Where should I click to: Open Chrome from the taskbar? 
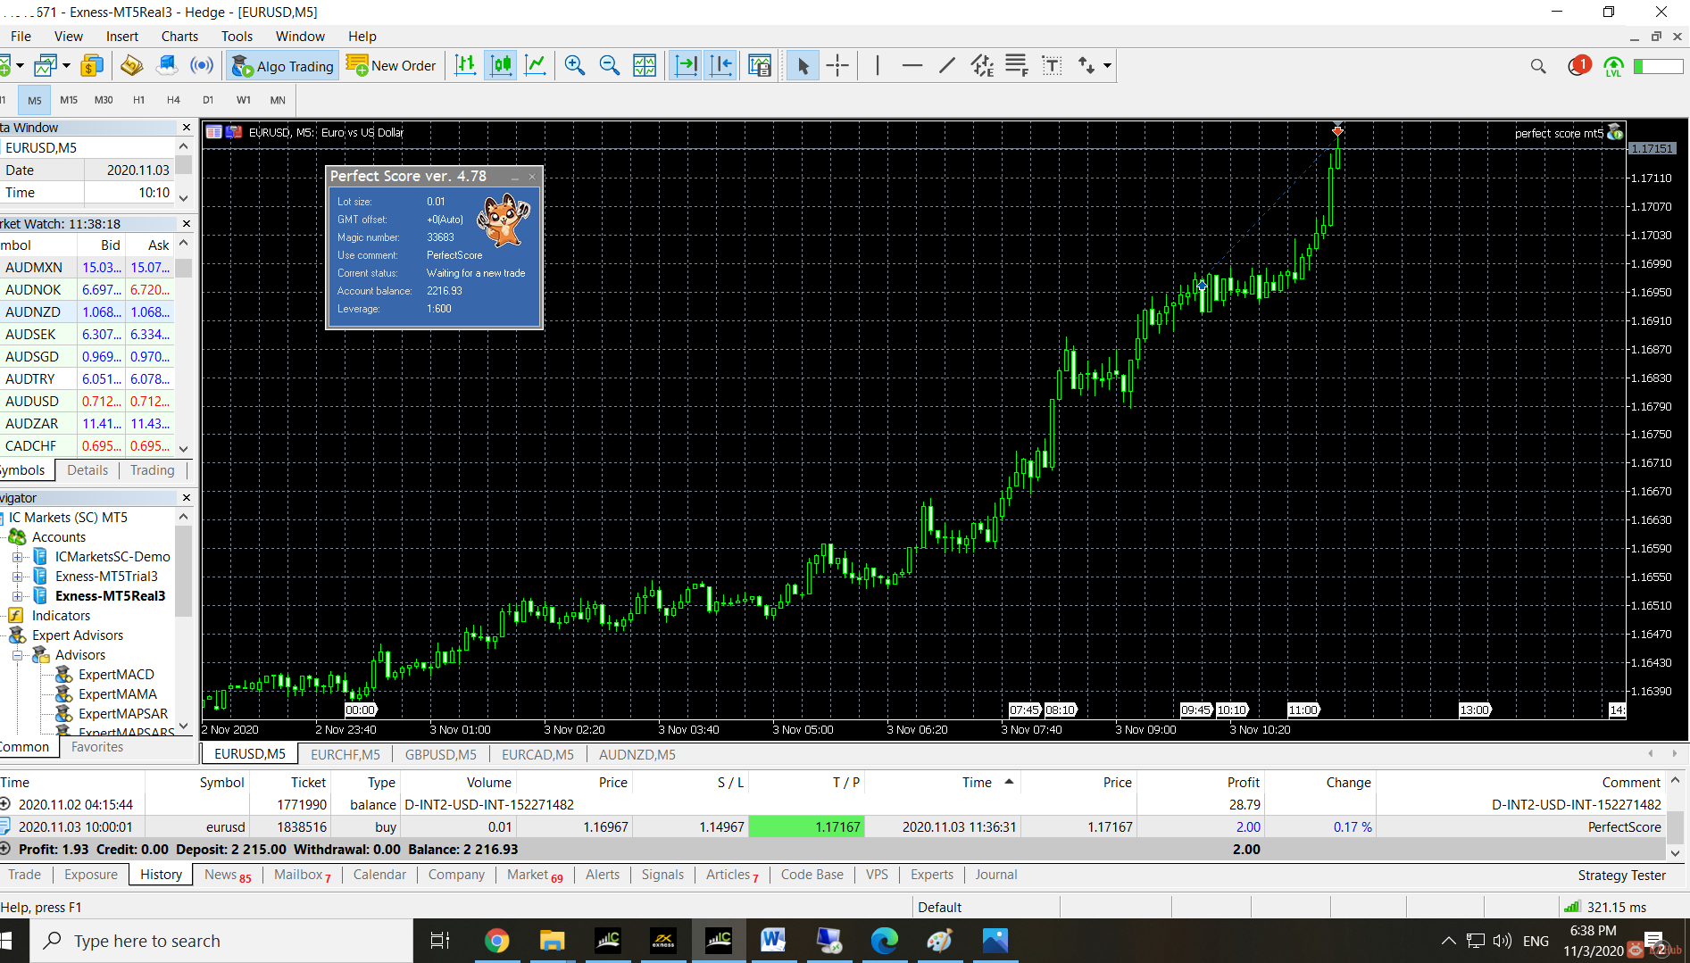tap(496, 941)
